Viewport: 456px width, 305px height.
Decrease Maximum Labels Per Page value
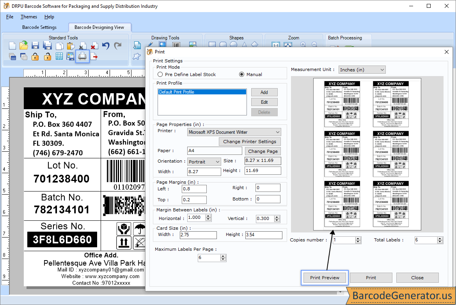(223, 260)
